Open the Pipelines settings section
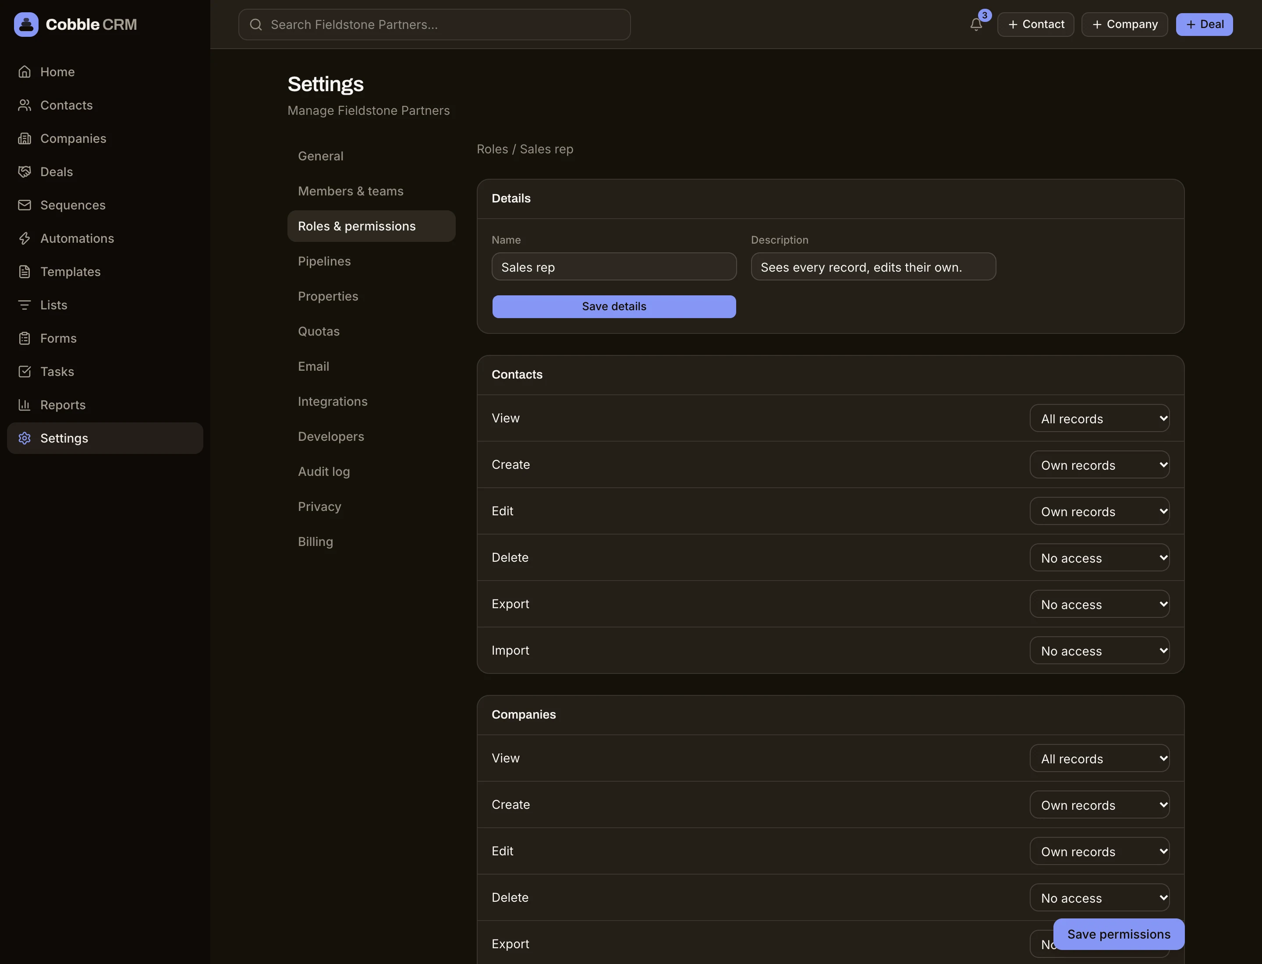 371,261
